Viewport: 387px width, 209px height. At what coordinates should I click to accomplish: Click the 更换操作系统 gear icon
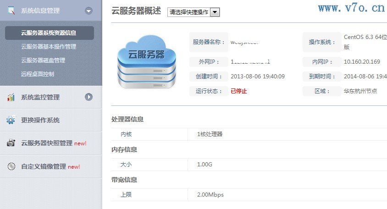click(11, 120)
